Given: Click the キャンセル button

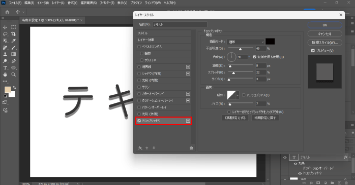Looking at the screenshot, I should point(325,34).
